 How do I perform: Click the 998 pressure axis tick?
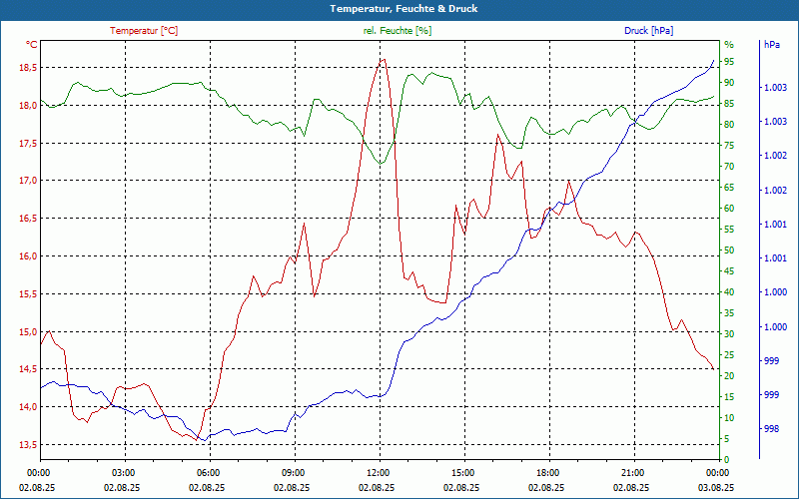tap(771, 429)
